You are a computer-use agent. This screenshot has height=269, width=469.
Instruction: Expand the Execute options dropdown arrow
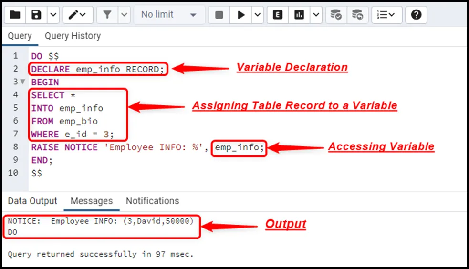point(257,15)
